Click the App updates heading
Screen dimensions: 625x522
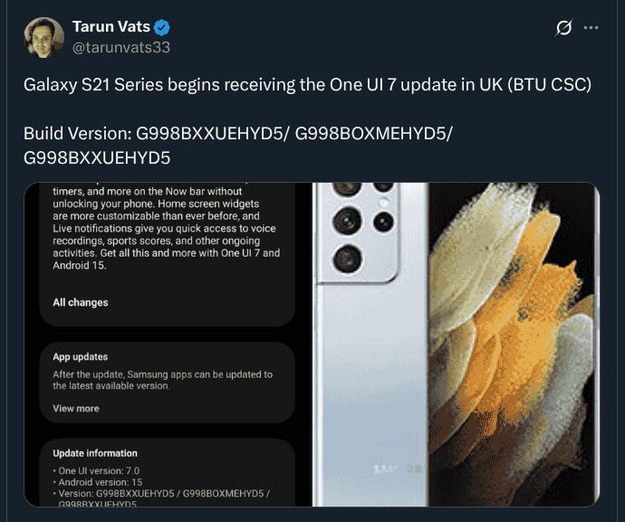click(81, 356)
